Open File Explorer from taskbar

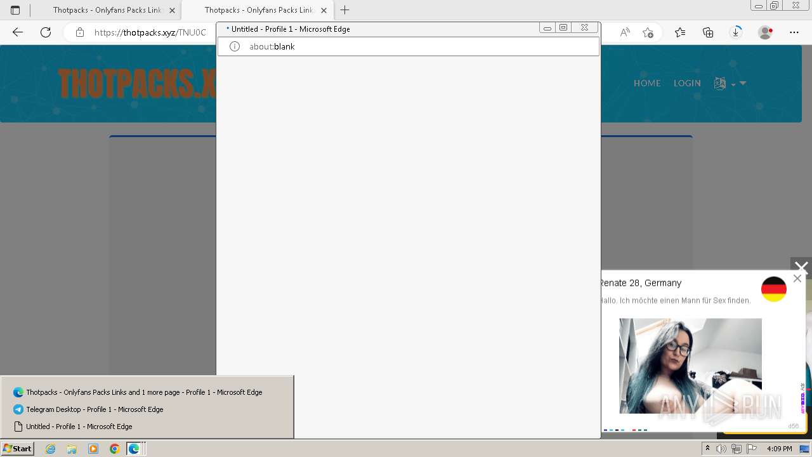(72, 449)
